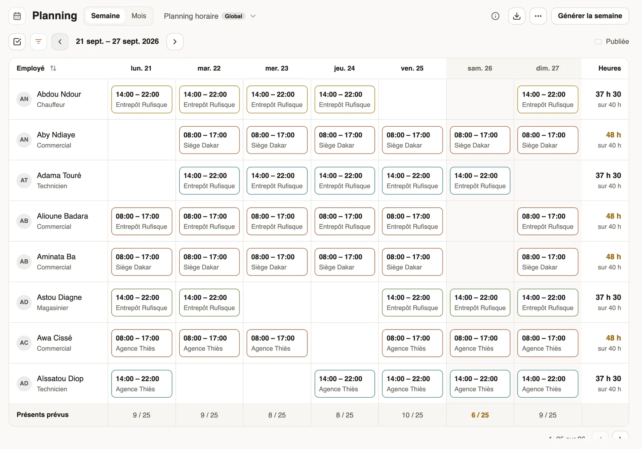Toggle the Publiée switch
The height and width of the screenshot is (449, 642).
tap(598, 42)
